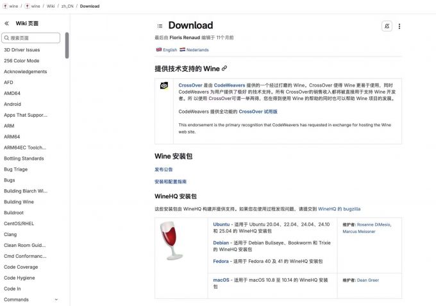Open Commands wiki page

pos(16,300)
